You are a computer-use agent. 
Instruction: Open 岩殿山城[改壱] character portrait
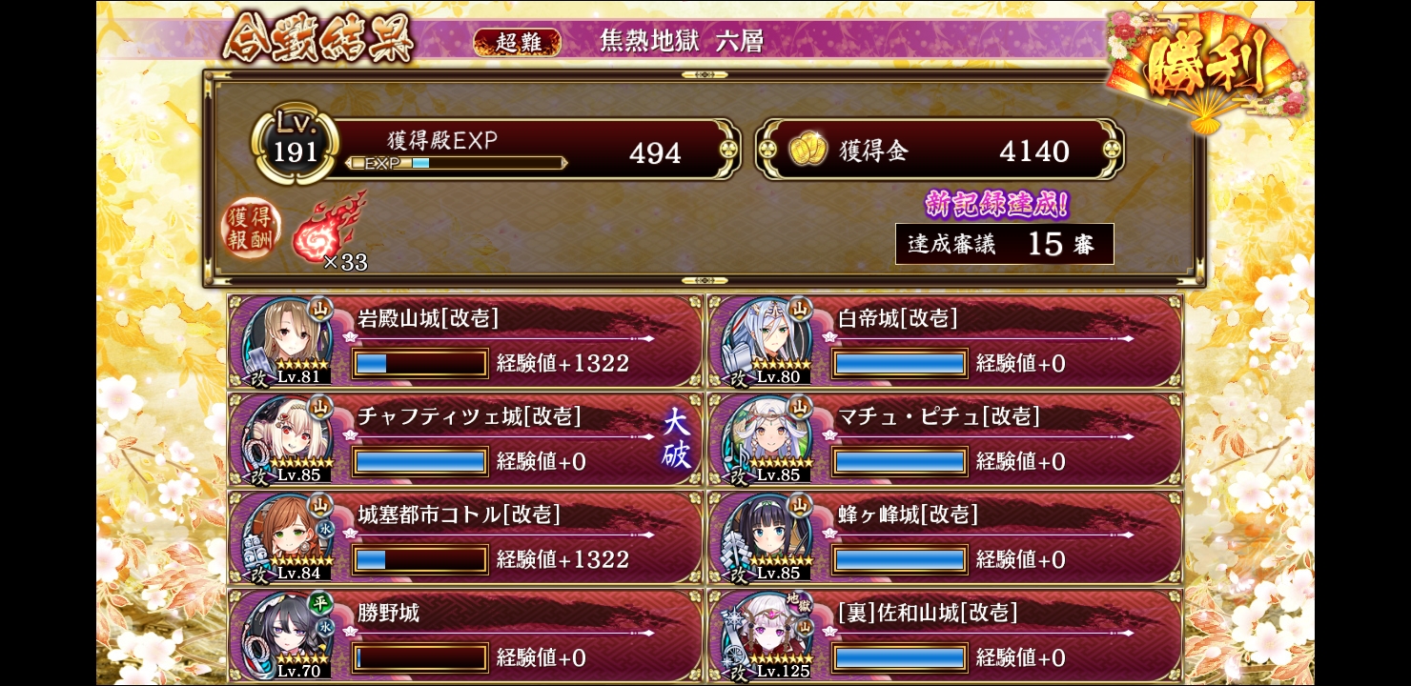coord(286,341)
